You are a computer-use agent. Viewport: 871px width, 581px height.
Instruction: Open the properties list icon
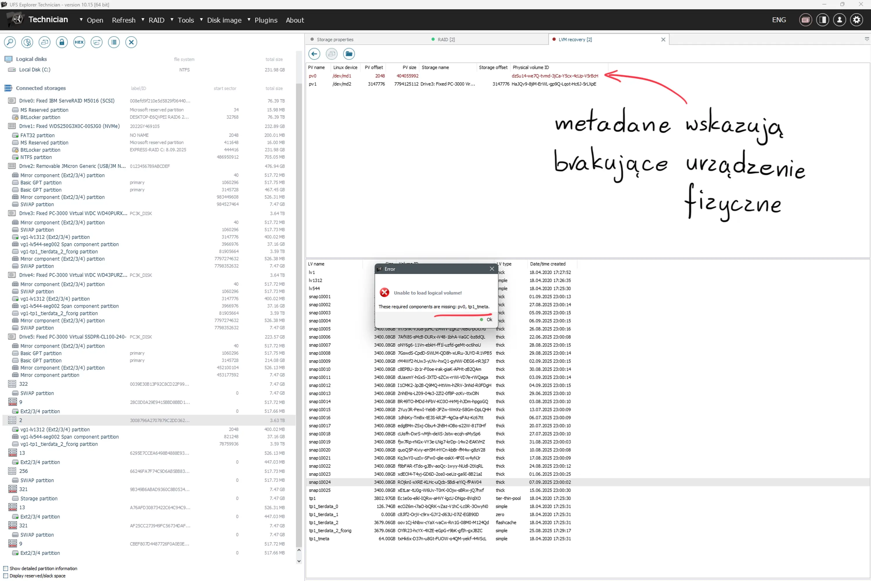(114, 42)
